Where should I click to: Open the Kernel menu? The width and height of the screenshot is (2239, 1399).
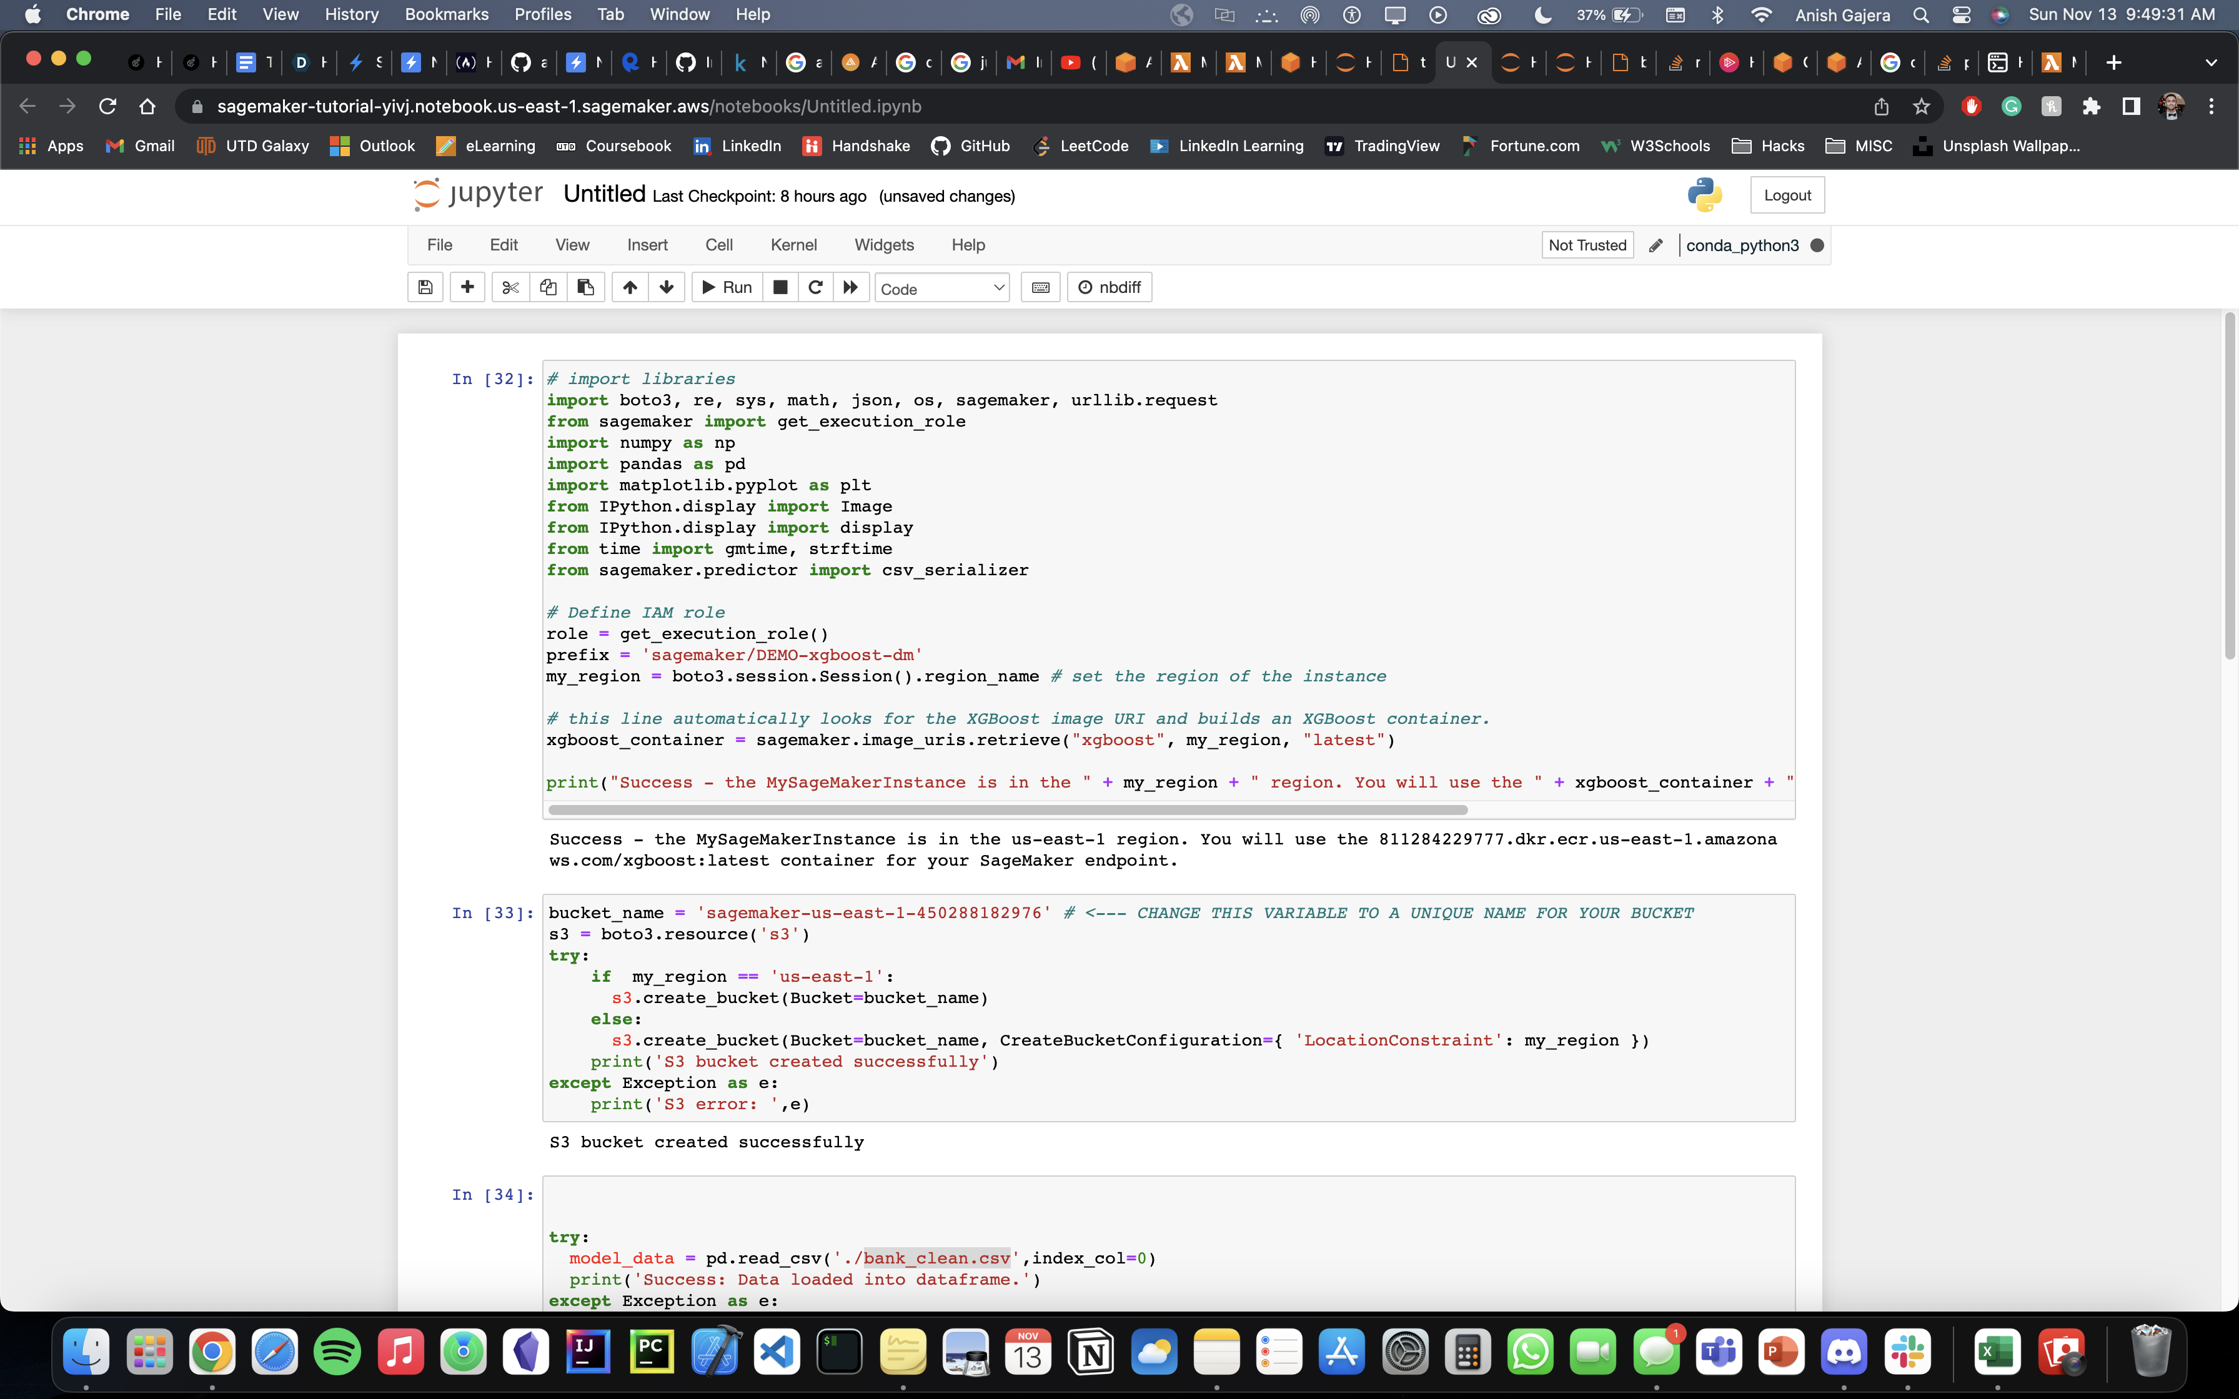tap(793, 245)
